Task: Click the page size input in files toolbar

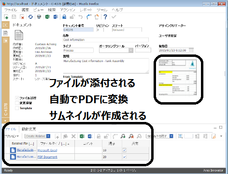Action: (x=188, y=136)
